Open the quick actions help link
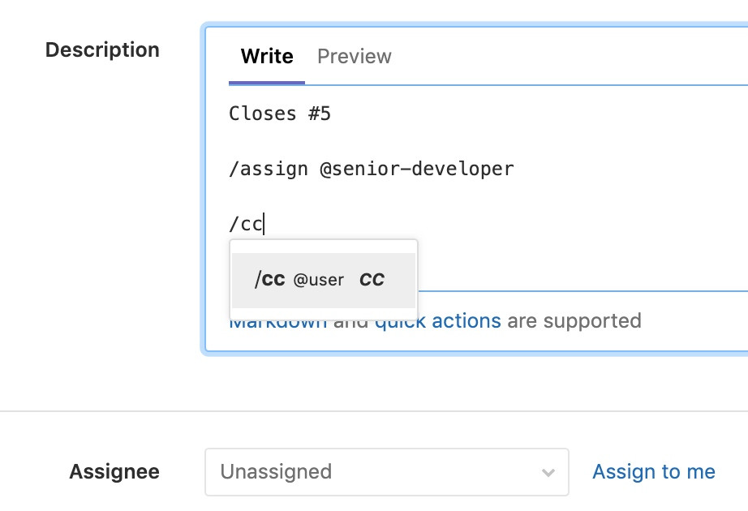 pos(437,321)
